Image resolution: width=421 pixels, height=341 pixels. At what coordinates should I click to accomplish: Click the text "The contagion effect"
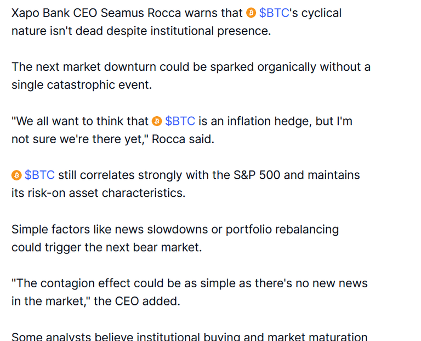(x=66, y=283)
